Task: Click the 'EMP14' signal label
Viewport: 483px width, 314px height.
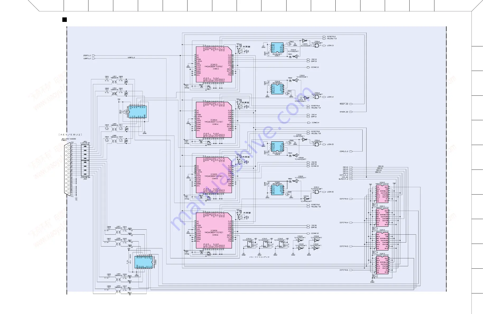Action: (314, 117)
